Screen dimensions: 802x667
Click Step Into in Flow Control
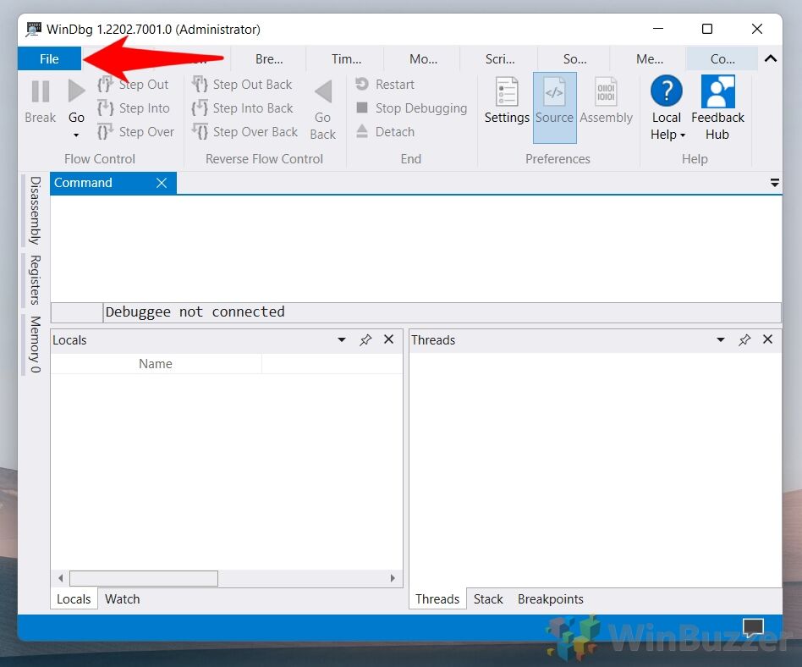pos(134,108)
